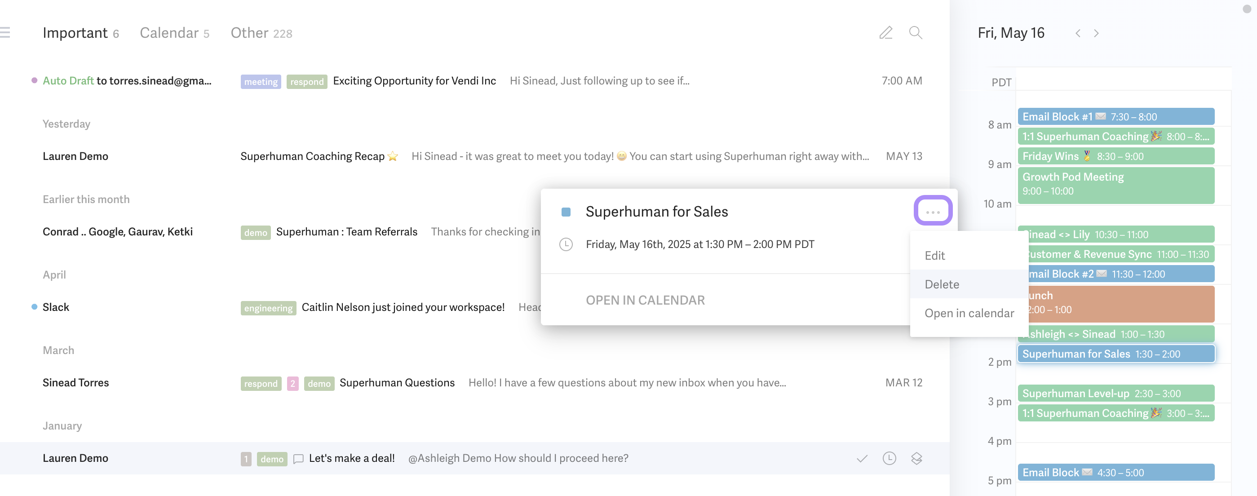This screenshot has height=496, width=1257.
Task: Click Conrad .. Google, Gaurav, Ketki sender
Action: click(118, 232)
